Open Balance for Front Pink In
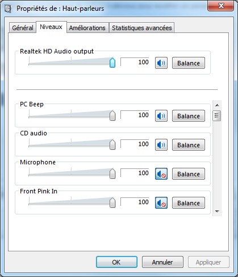Screen dimensions: 238x277 pyautogui.click(x=189, y=203)
